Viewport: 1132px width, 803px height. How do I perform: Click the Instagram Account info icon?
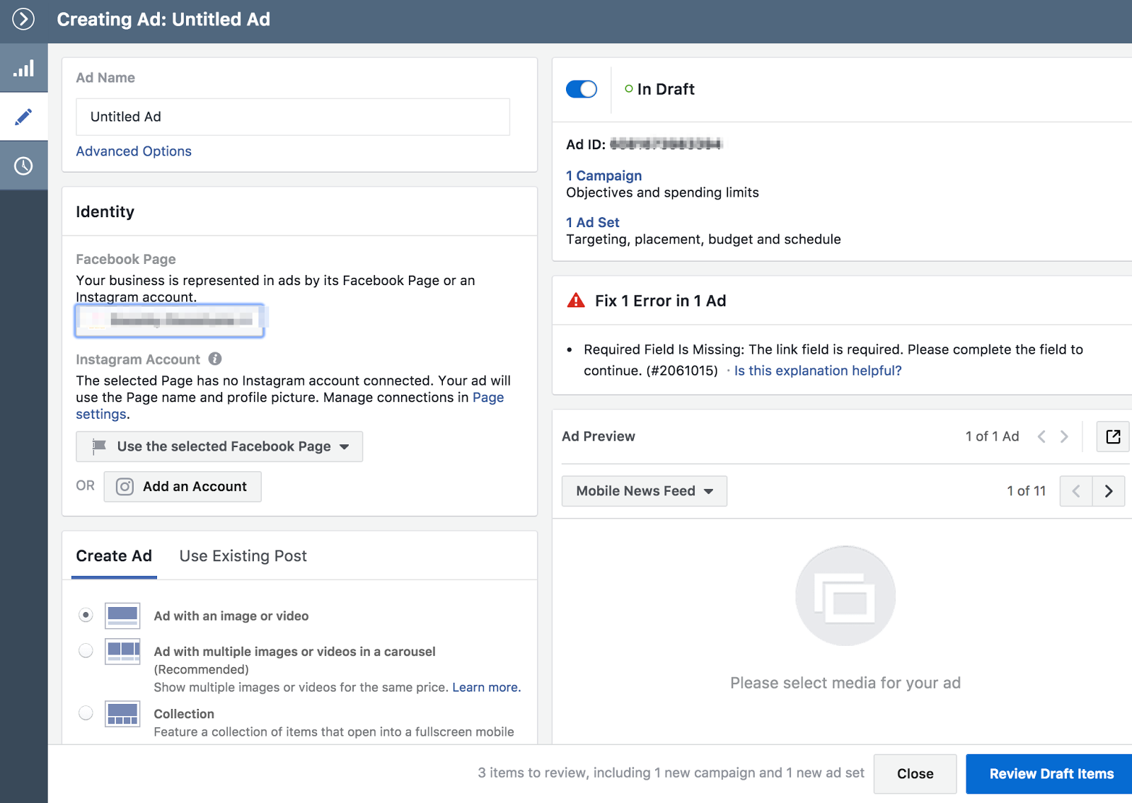215,359
